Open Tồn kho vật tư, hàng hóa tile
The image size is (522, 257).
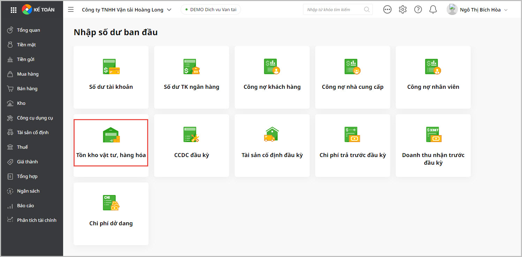(x=111, y=143)
